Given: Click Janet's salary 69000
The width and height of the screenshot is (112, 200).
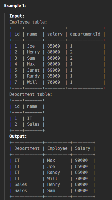Looking at the screenshot, I should [53, 70].
